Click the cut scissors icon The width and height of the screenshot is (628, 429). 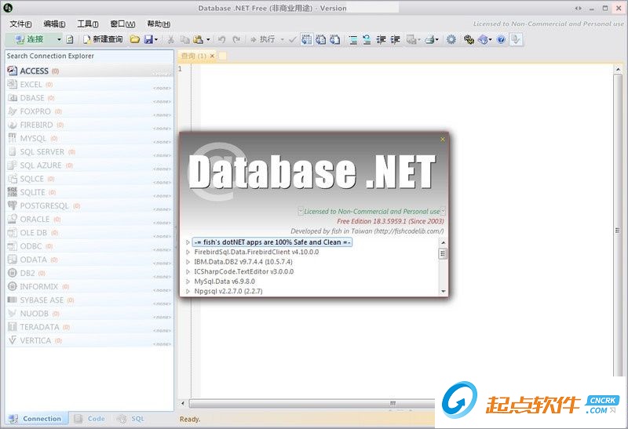pos(170,39)
